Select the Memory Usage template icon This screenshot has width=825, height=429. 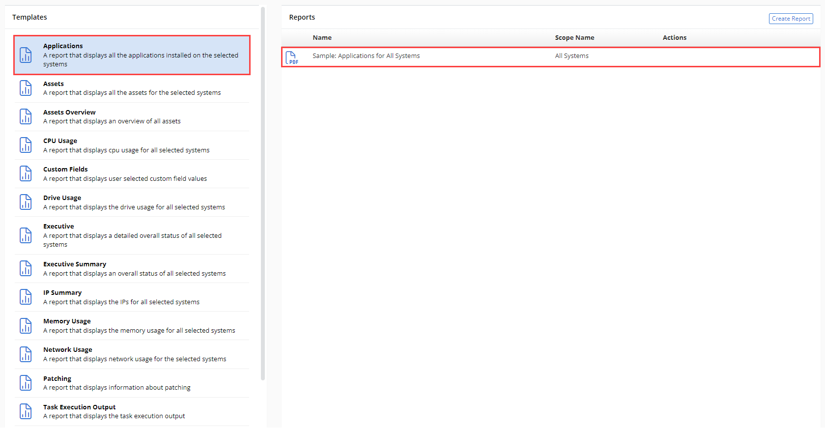[26, 326]
